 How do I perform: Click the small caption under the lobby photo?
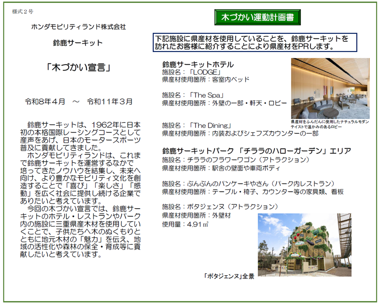click(x=332, y=123)
